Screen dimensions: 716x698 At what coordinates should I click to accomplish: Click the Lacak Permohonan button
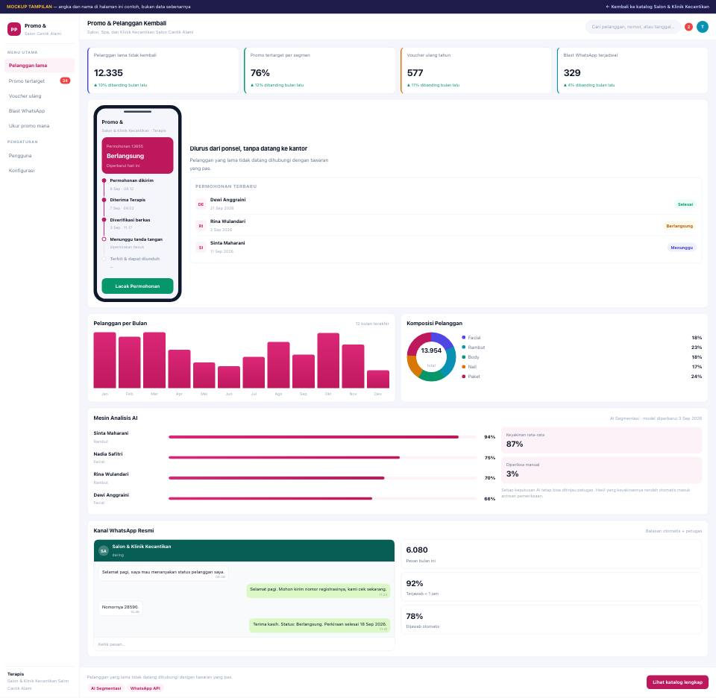point(137,286)
